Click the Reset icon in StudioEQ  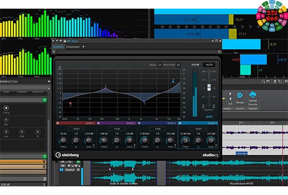pos(160,65)
